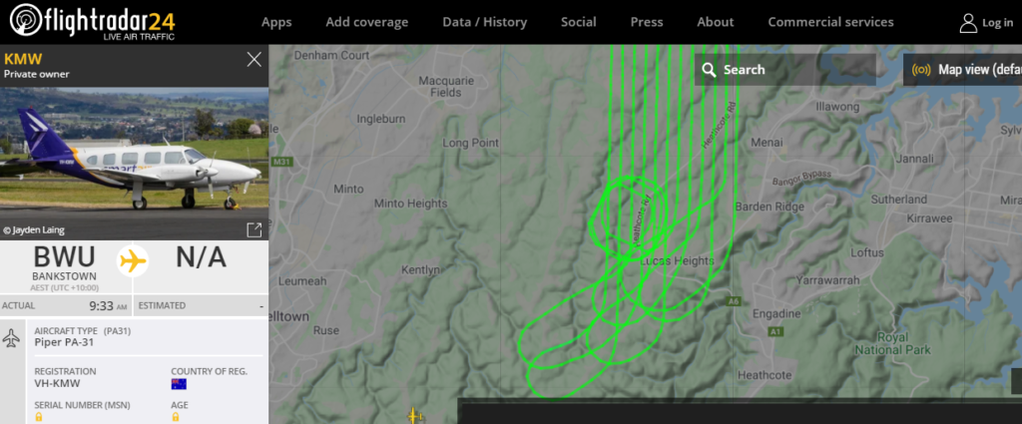Click the yellow airplane route icon

tap(133, 261)
